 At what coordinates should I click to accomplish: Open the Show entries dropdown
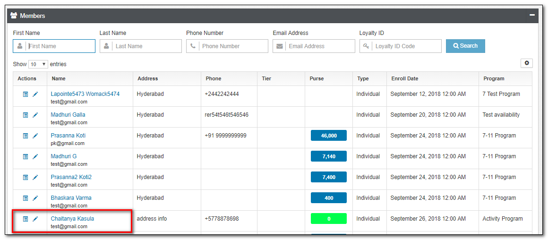(x=38, y=64)
